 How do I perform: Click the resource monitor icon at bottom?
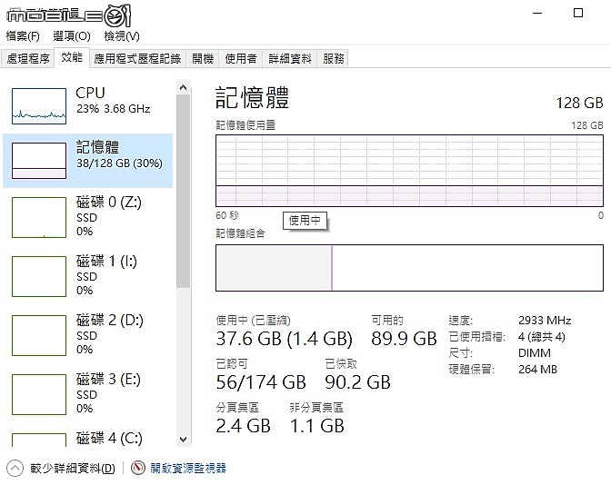point(138,469)
